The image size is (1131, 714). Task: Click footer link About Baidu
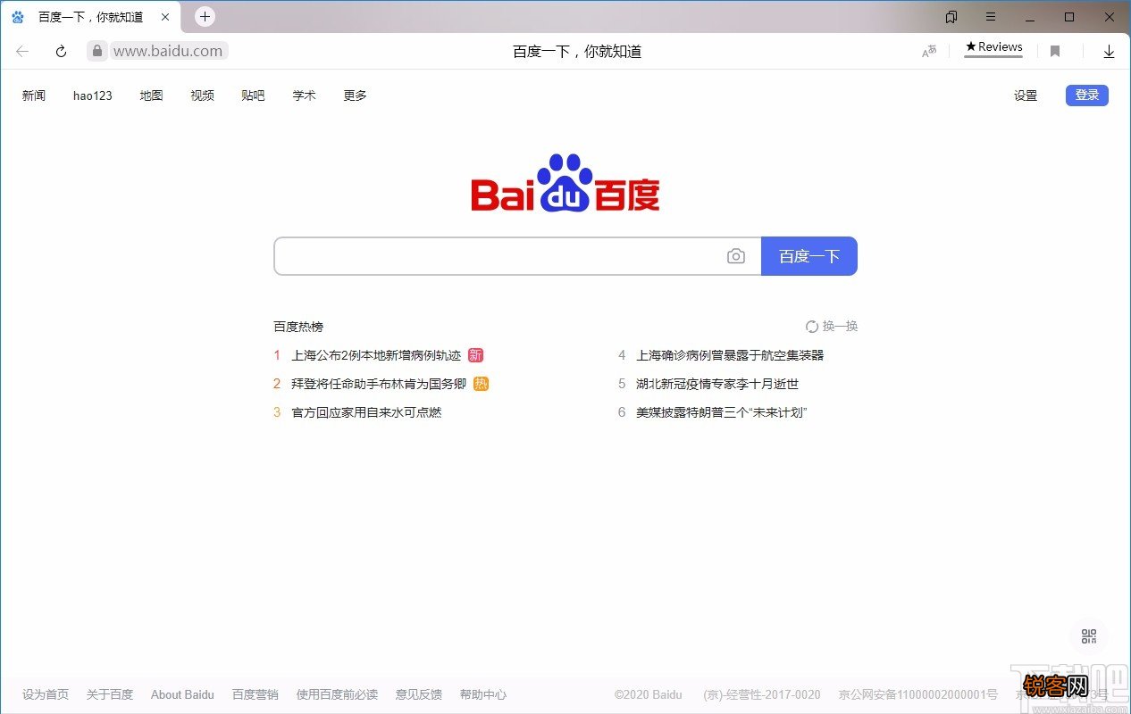[182, 694]
